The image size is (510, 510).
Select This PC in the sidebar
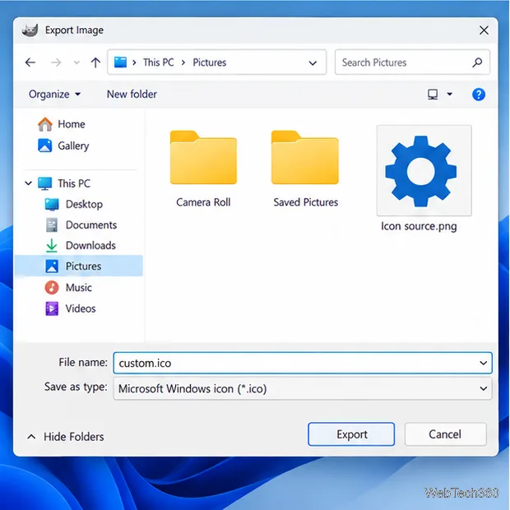coord(64,183)
